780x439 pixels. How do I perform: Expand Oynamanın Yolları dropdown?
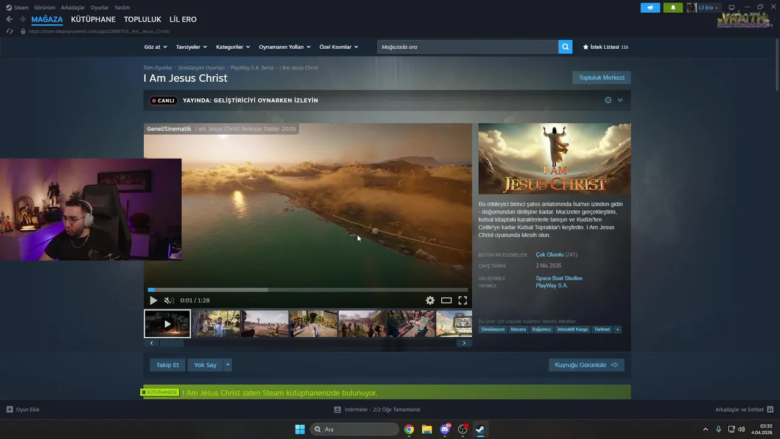click(x=285, y=47)
